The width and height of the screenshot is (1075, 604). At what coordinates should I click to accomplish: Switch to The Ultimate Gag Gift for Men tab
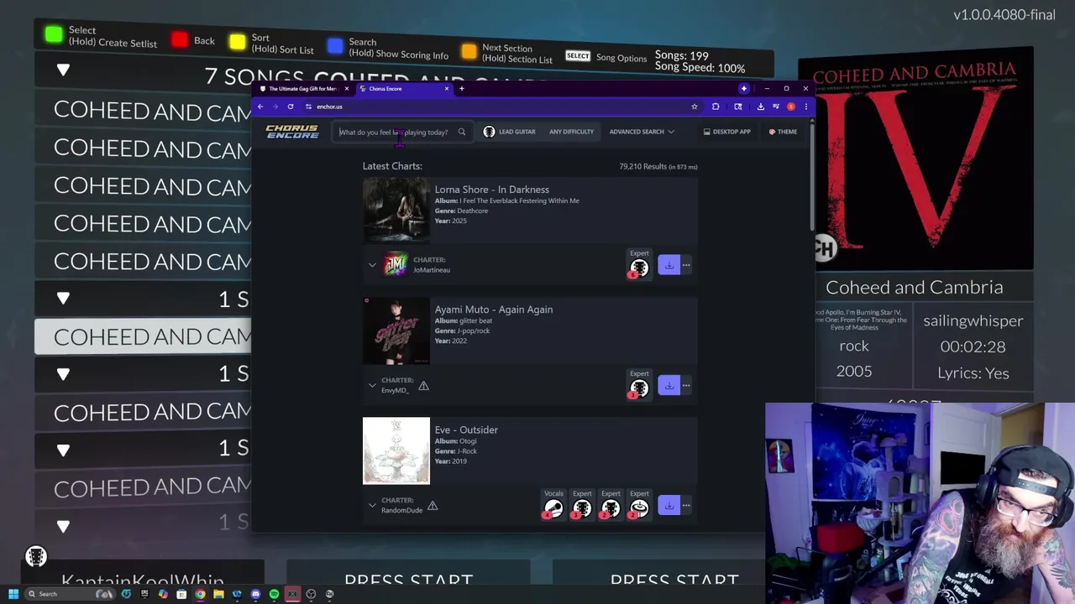tap(302, 88)
